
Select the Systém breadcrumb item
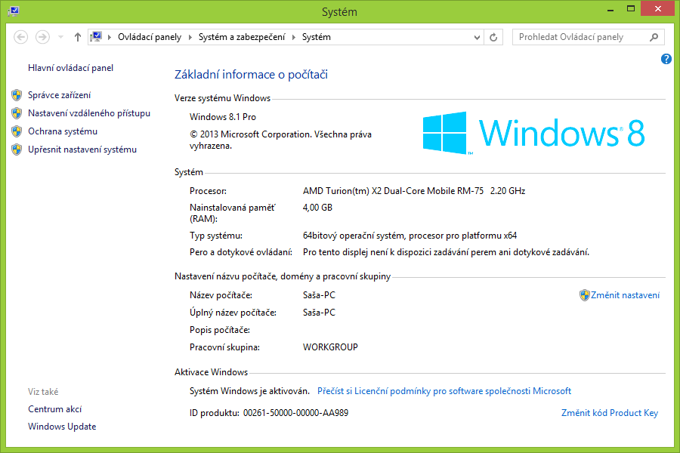316,37
